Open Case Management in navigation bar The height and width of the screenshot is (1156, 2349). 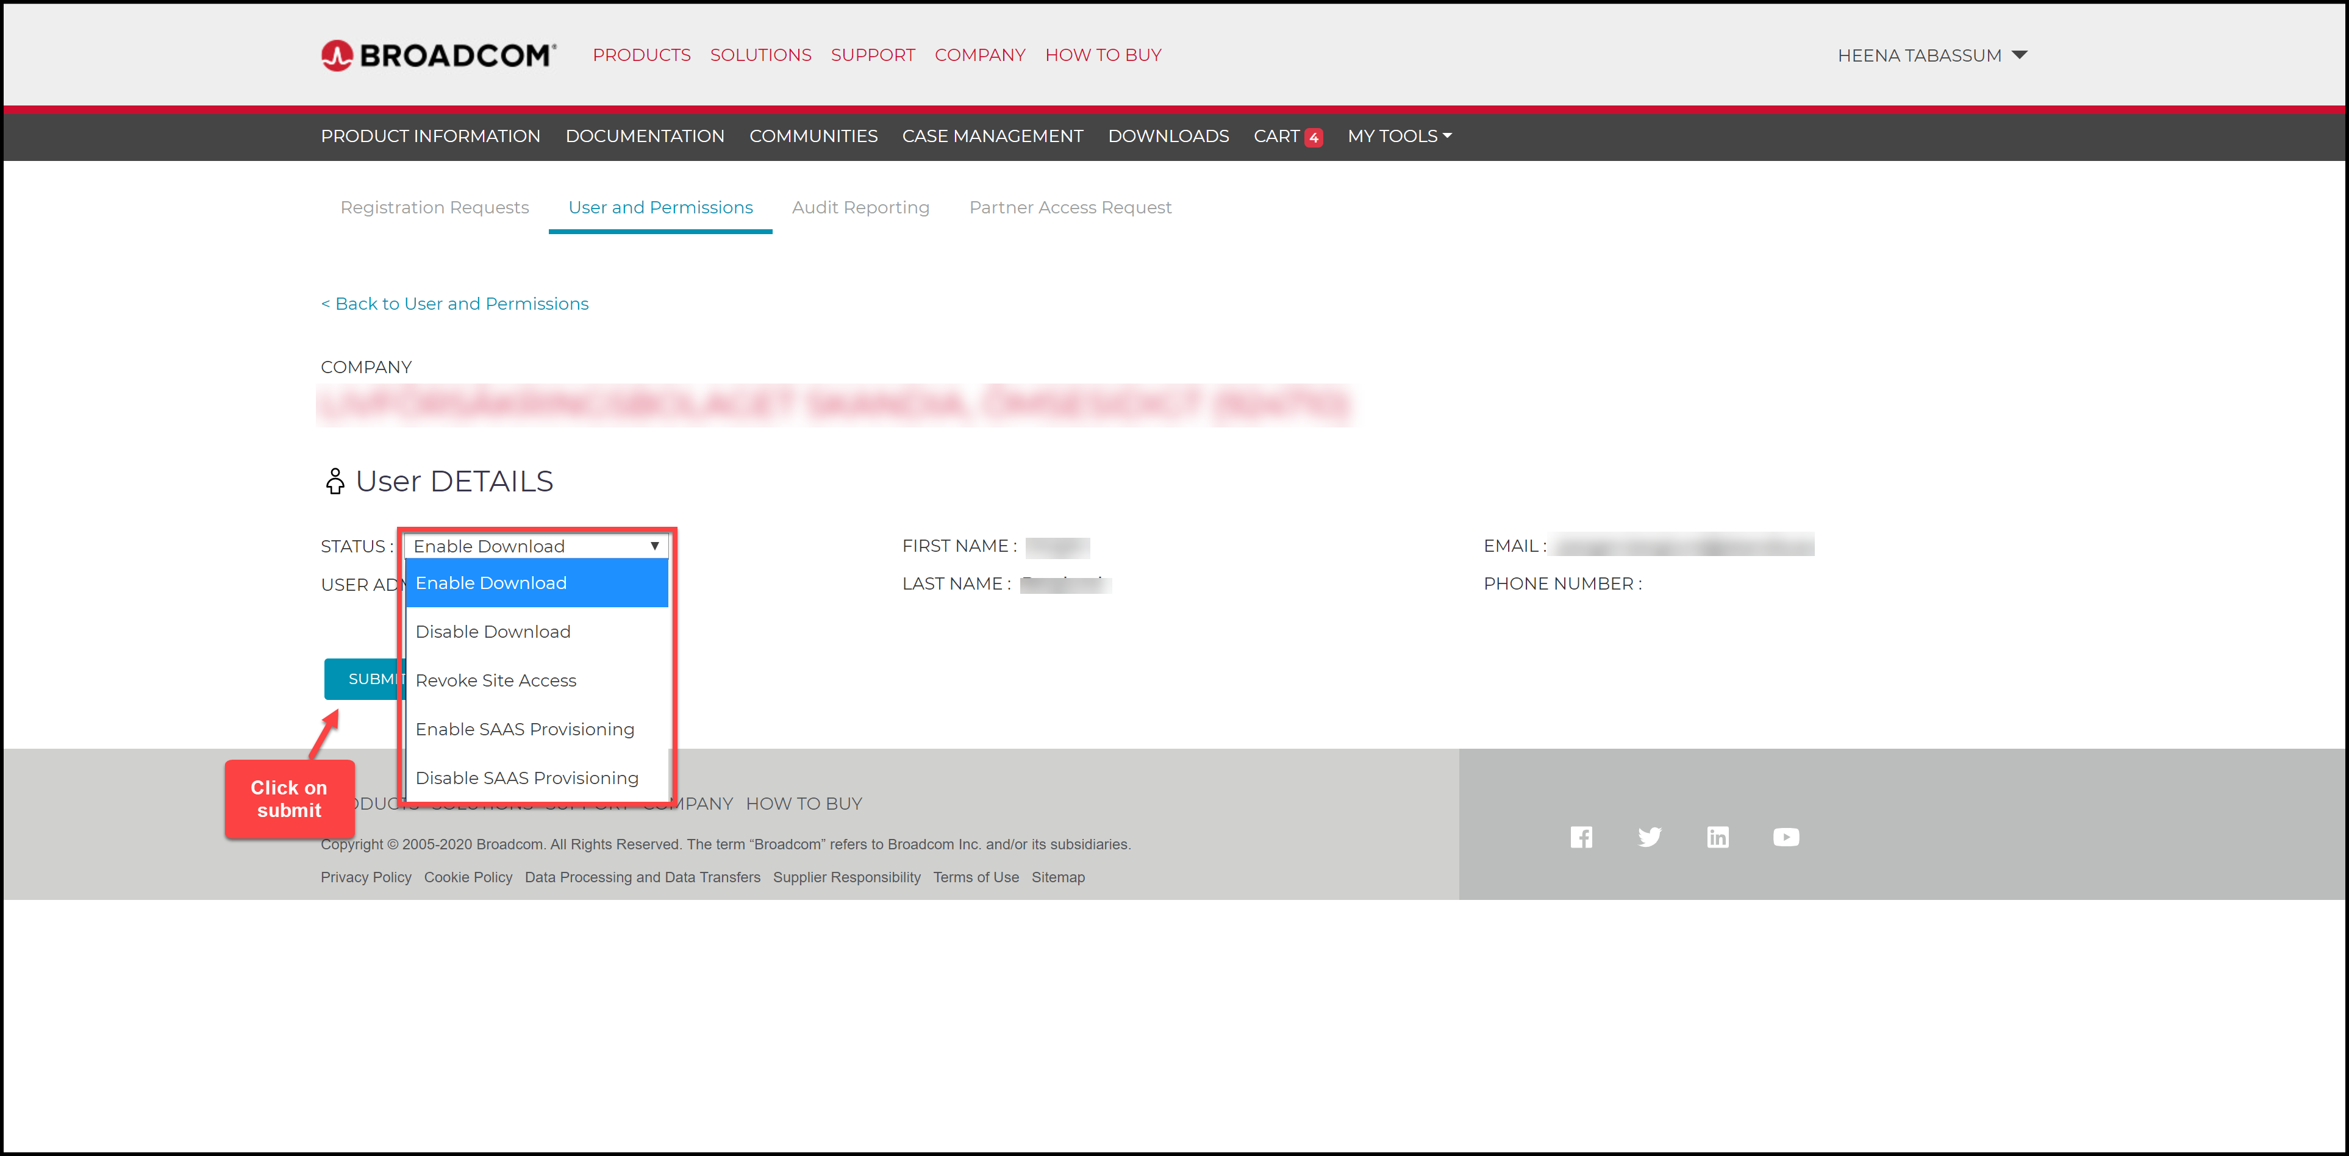tap(992, 136)
